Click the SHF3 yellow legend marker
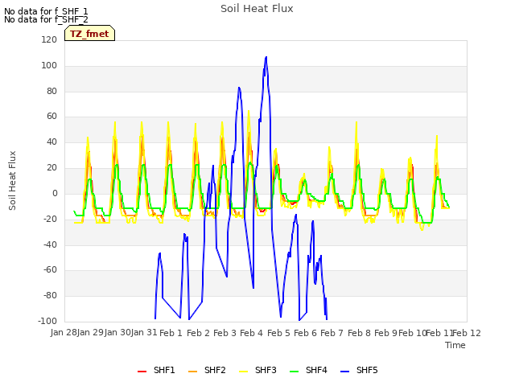515x386 pixels. click(x=243, y=372)
